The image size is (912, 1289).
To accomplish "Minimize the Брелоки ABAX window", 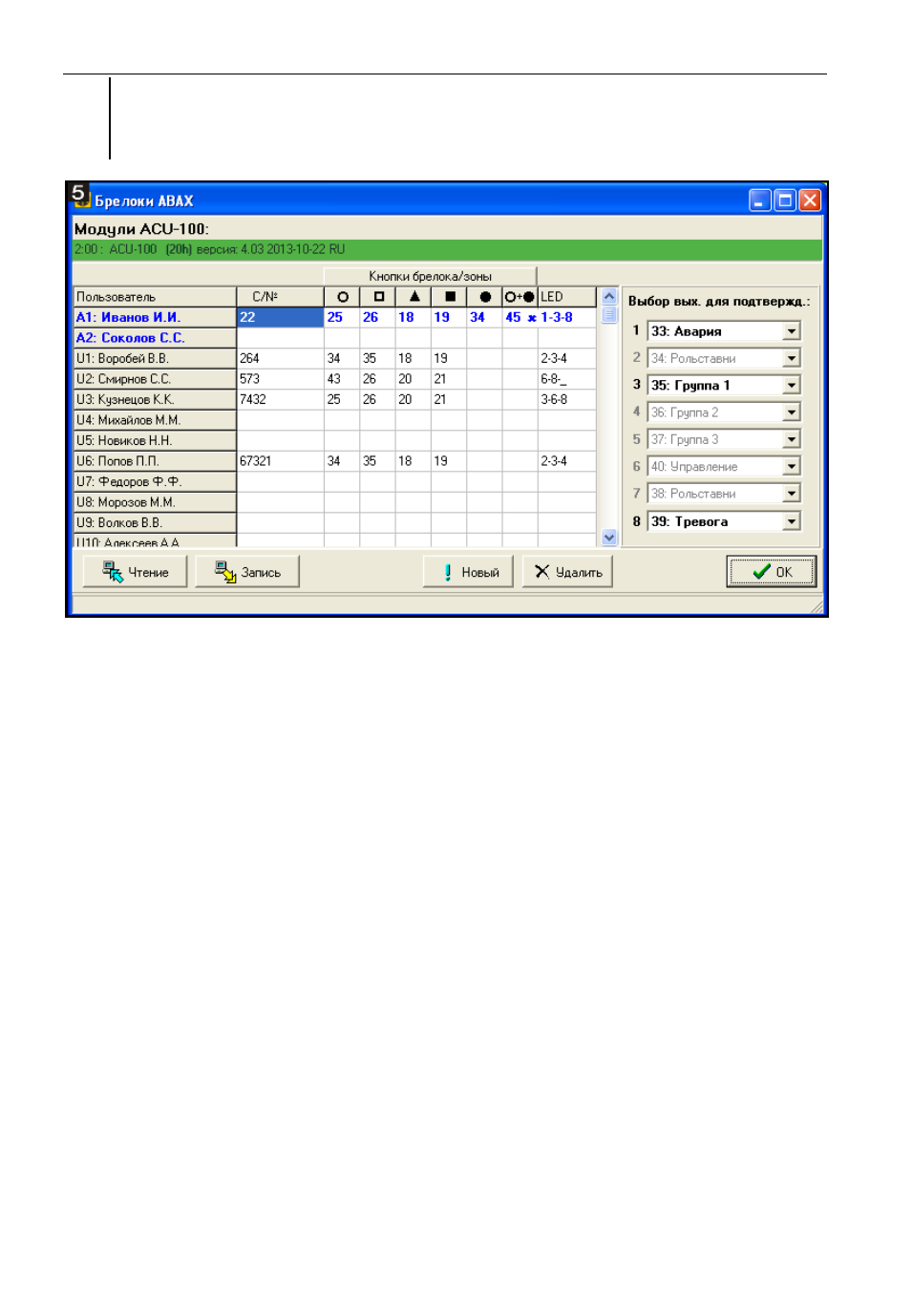I will pos(760,200).
